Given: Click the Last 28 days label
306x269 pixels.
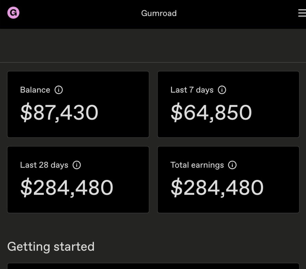Looking at the screenshot, I should [44, 165].
